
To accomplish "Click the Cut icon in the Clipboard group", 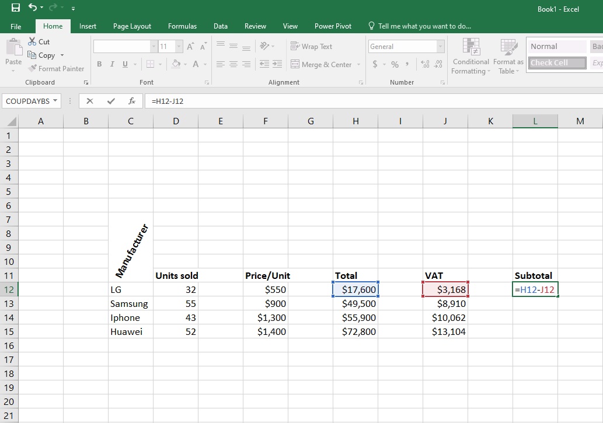I will click(33, 41).
